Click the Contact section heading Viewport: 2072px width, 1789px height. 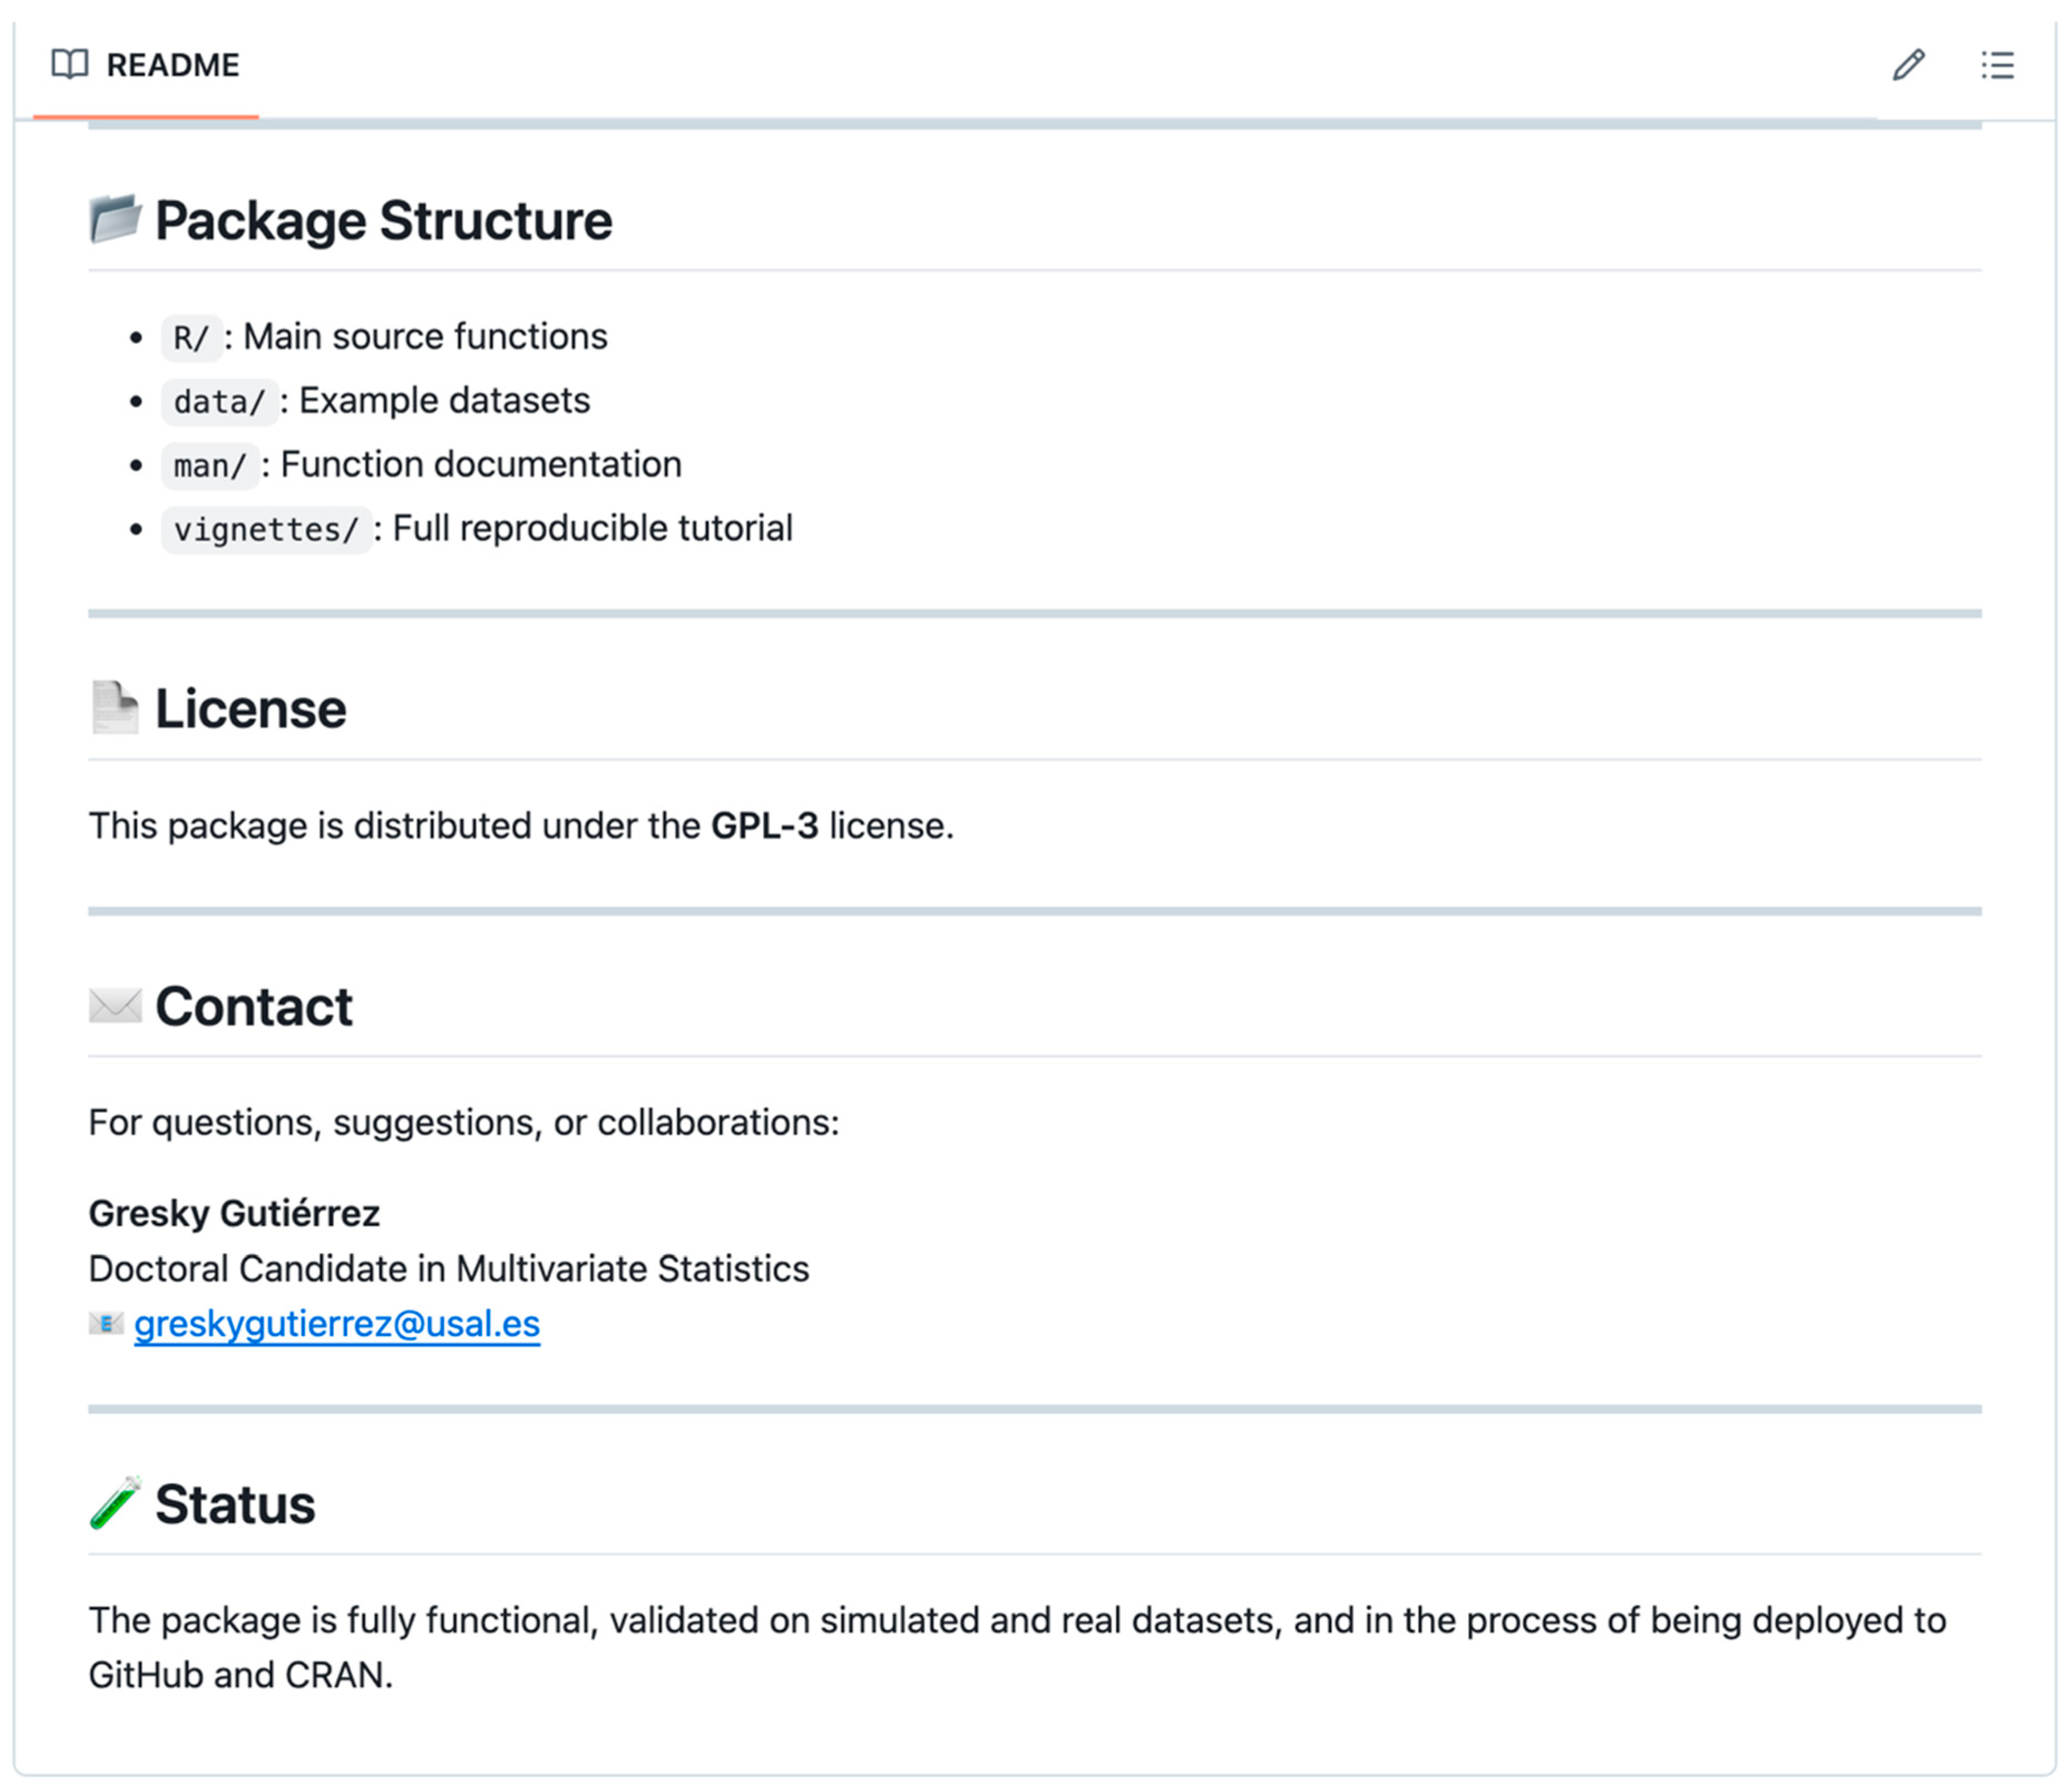pyautogui.click(x=254, y=1006)
